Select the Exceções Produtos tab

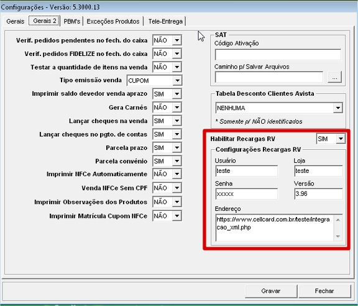coord(113,21)
